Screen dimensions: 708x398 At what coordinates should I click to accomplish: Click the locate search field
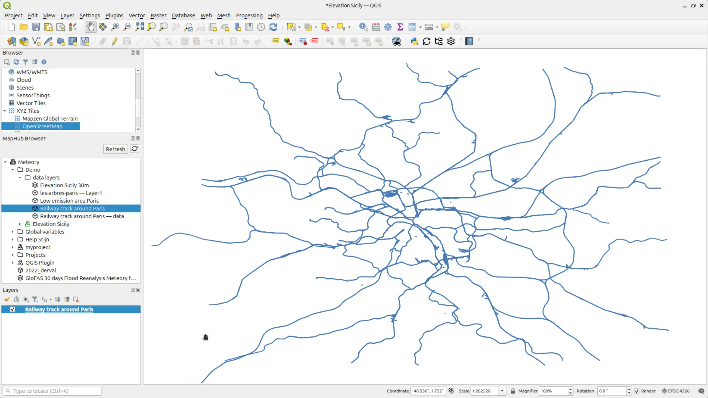pos(52,391)
